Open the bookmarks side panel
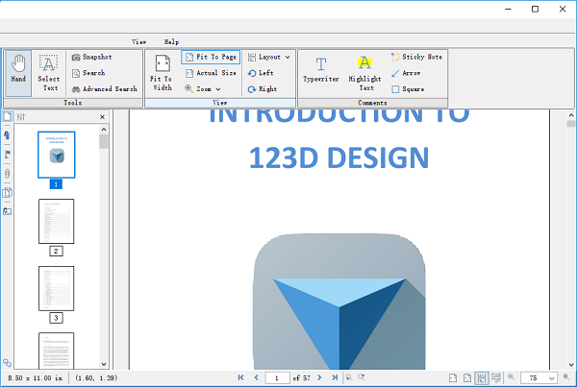This screenshot has height=387, width=577. [7, 135]
